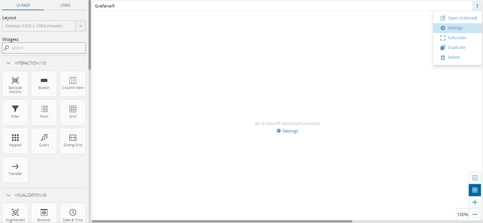This screenshot has width=483, height=223.
Task: Switch to the UI PAGE tab
Action: coord(23,5)
